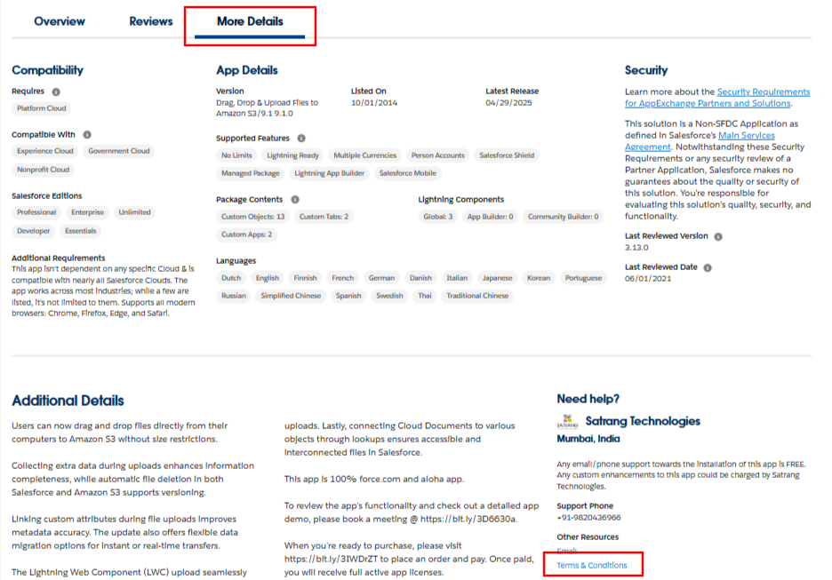The image size is (832, 580).
Task: Show the Compatible With info icon
Action: (x=87, y=135)
